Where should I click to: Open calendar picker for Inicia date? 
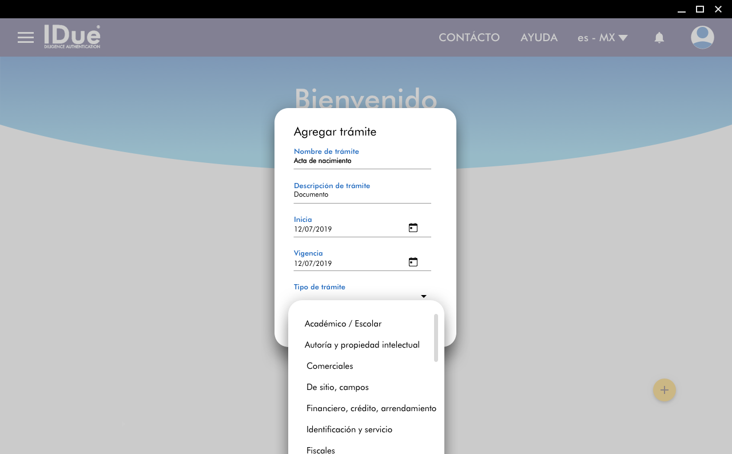(413, 228)
